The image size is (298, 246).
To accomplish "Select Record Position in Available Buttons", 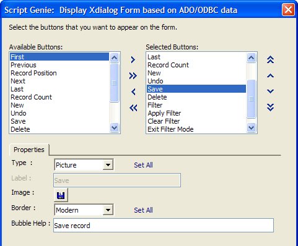I will pyautogui.click(x=59, y=73).
